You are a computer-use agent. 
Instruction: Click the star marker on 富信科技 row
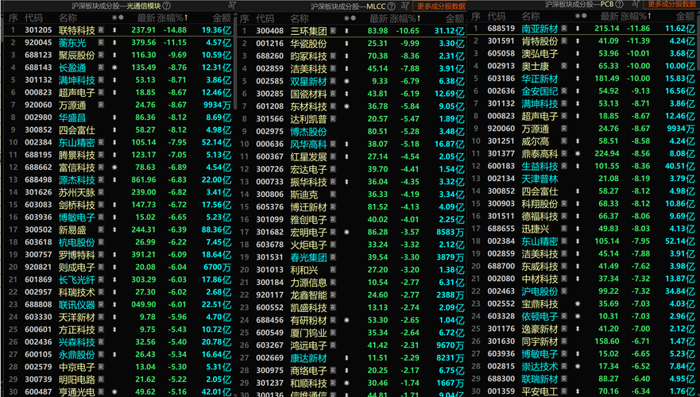point(114,168)
